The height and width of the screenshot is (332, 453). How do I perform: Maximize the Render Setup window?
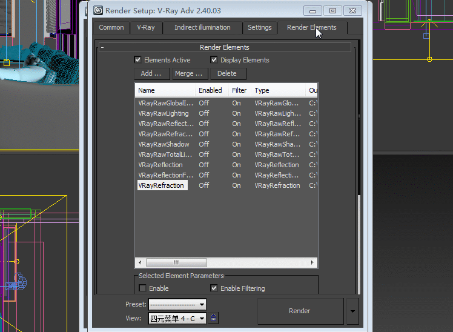[x=332, y=10]
